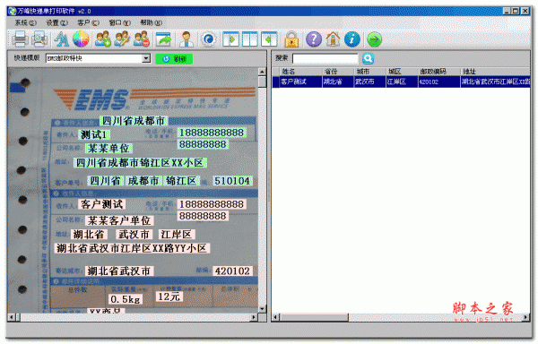
Task: Click the blue magnifier search button
Action: tap(369, 58)
